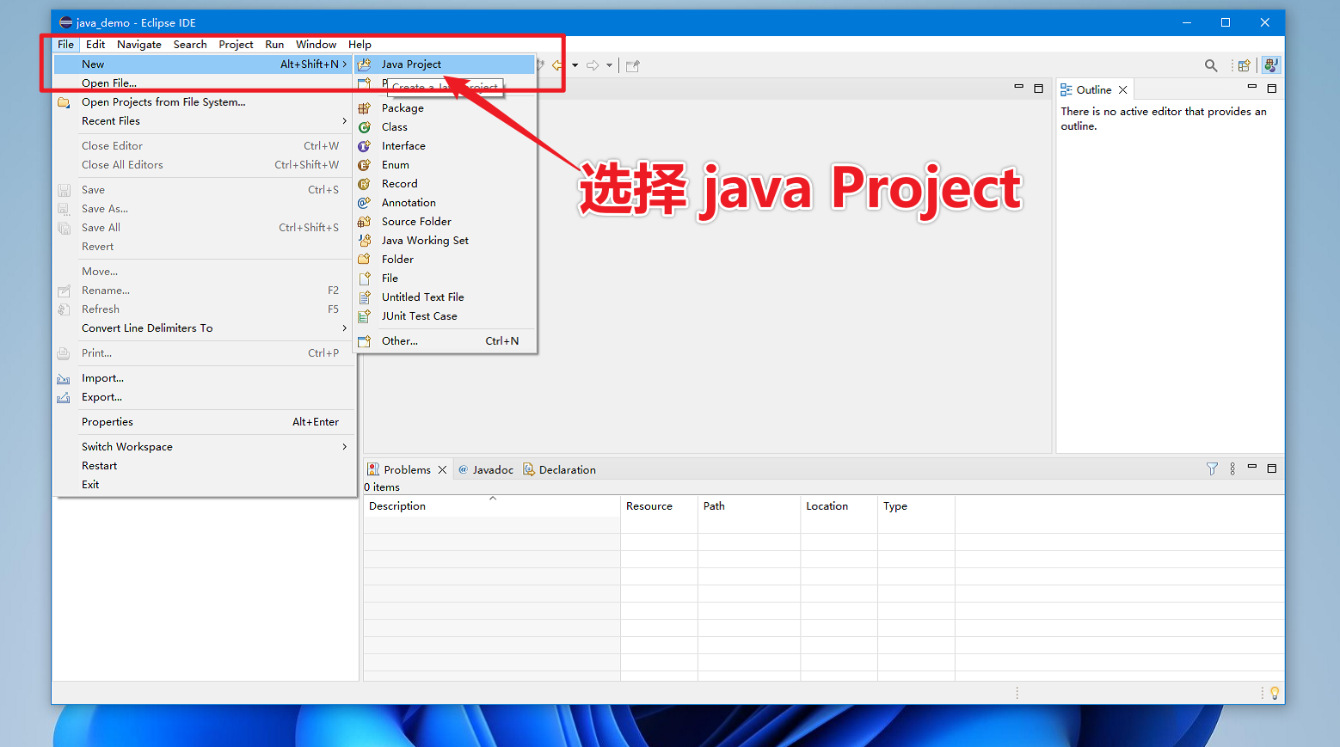Open the Search menu
The width and height of the screenshot is (1340, 747).
click(x=190, y=45)
